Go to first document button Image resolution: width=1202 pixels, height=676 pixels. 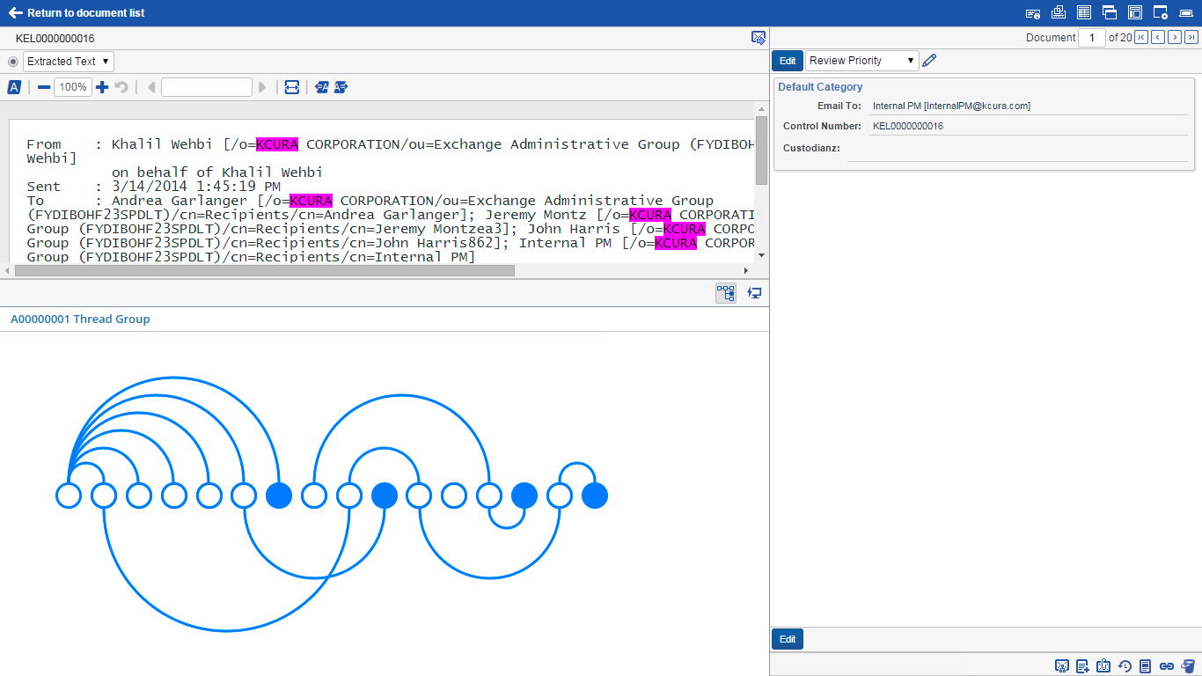[x=1141, y=37]
